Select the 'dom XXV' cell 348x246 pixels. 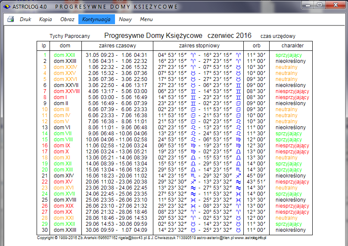tap(65, 73)
